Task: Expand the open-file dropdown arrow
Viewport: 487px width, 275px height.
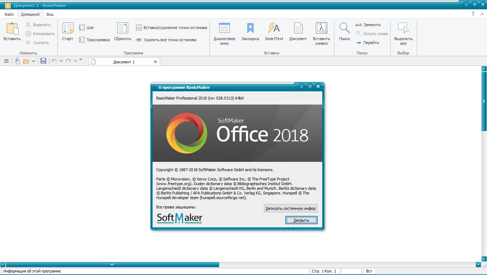Action: 34,61
